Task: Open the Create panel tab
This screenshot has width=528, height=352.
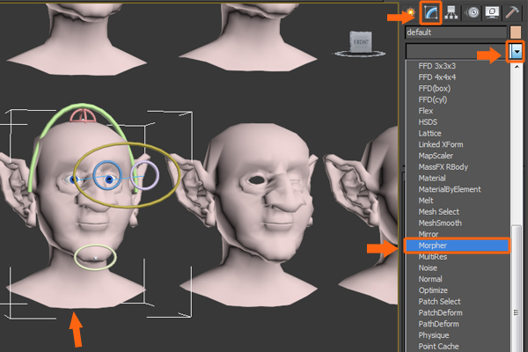Action: click(x=410, y=13)
